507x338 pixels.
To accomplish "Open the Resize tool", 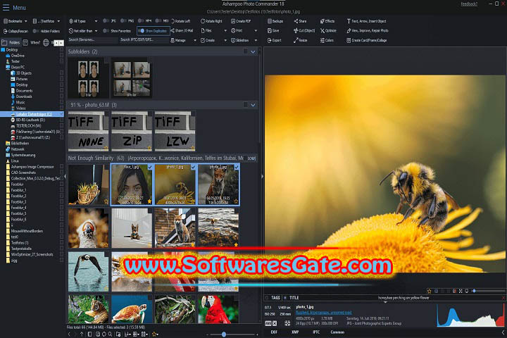I will [301, 40].
